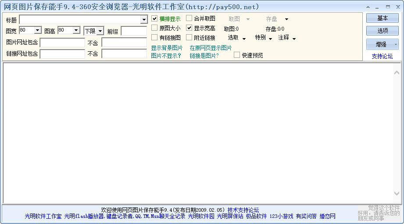The image size is (404, 224).
Task: Check the 附近链接 option
Action: [189, 37]
